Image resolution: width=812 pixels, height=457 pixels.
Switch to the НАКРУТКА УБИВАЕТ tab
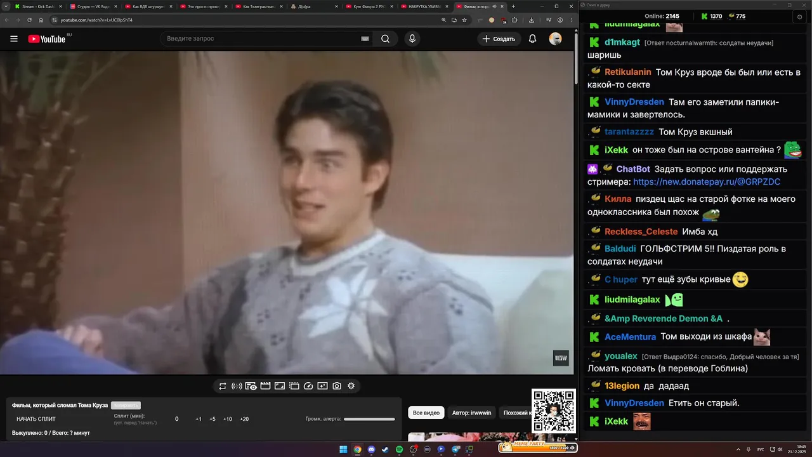click(424, 6)
